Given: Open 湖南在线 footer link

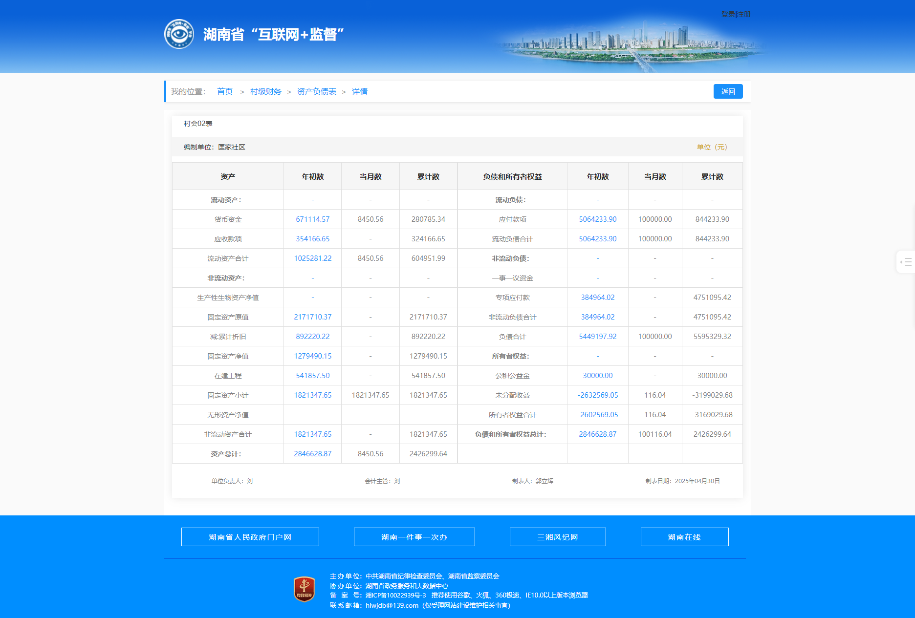Looking at the screenshot, I should (x=685, y=537).
